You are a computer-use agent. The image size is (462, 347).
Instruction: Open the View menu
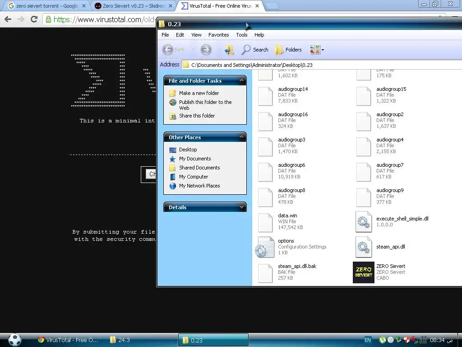click(x=196, y=35)
